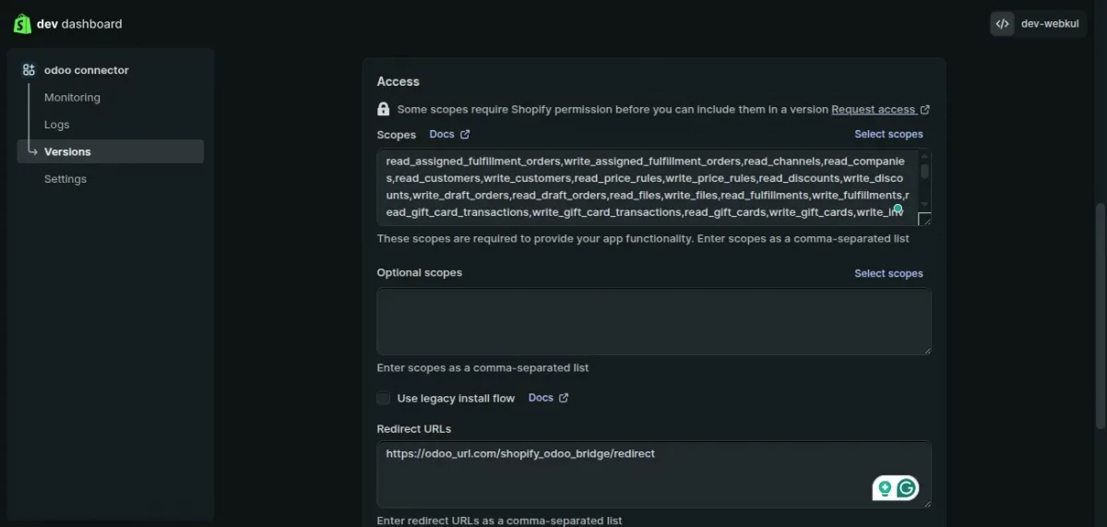Open Monitoring in the sidebar

[72, 98]
